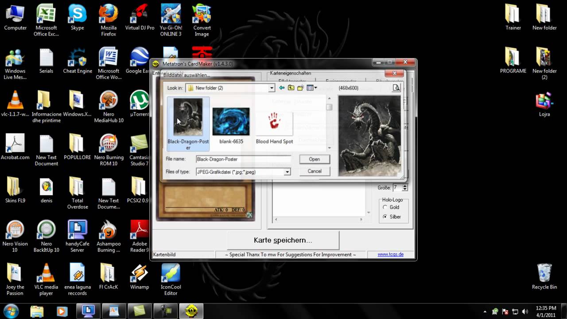The image size is (567, 319).
Task: Open Skins FL9 folder on desktop
Action: tap(15, 191)
